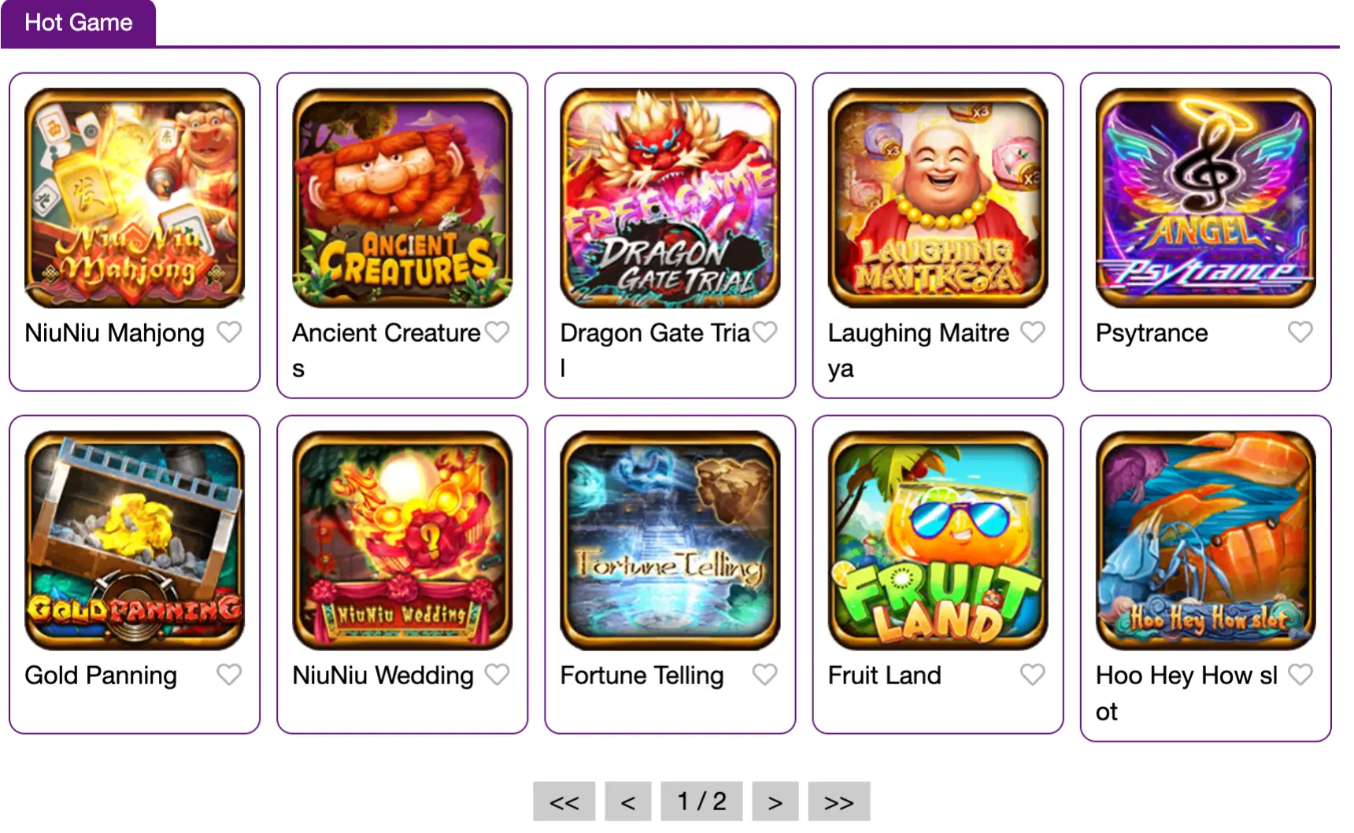Select the Hot Game tab
Screen dimensions: 1354x833
tap(78, 23)
